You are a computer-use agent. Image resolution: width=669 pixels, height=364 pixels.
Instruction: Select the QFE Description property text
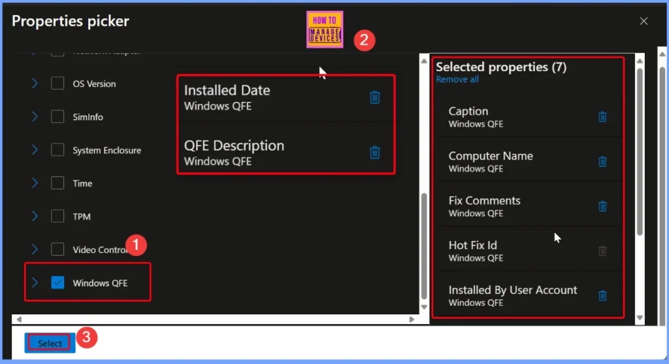pyautogui.click(x=235, y=146)
